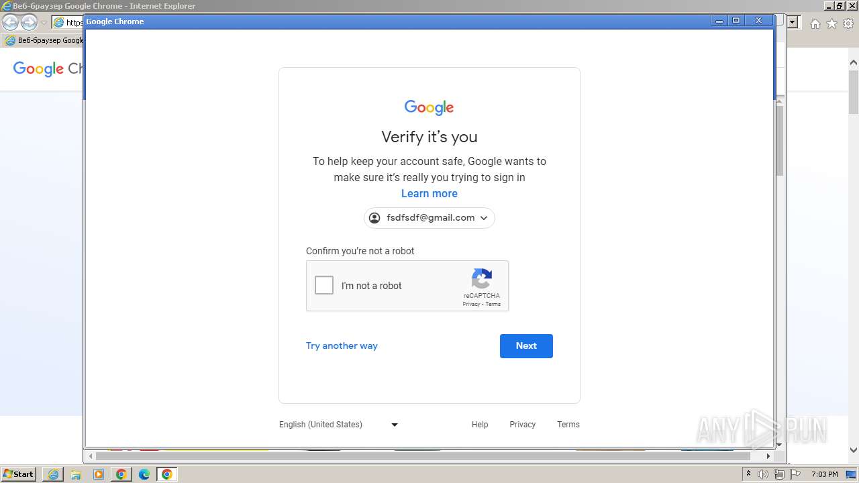Show hidden system tray icons arrow
The height and width of the screenshot is (483, 859).
[x=748, y=474]
